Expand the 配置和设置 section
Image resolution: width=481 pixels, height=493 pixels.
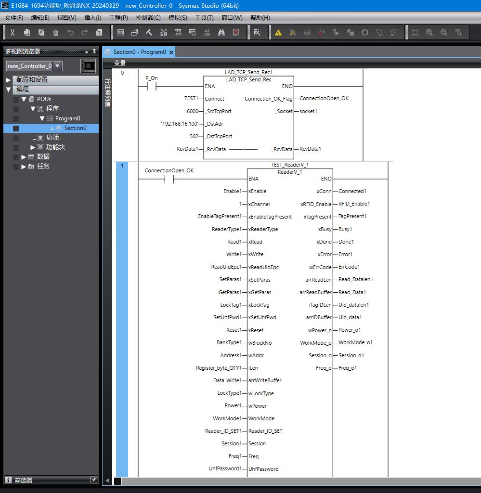[x=8, y=80]
